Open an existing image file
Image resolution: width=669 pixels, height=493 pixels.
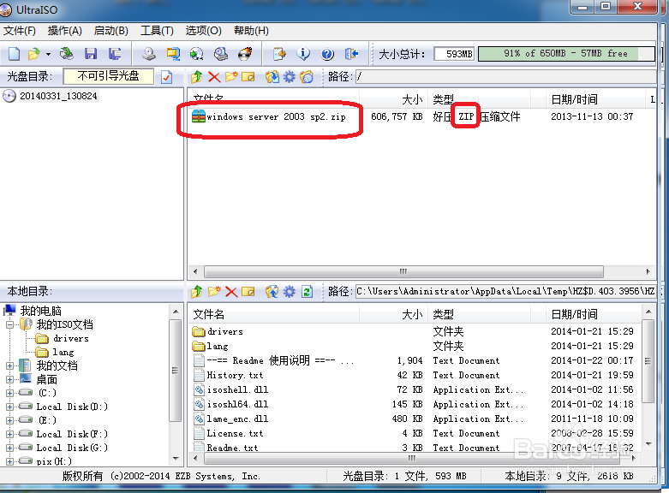coord(33,54)
